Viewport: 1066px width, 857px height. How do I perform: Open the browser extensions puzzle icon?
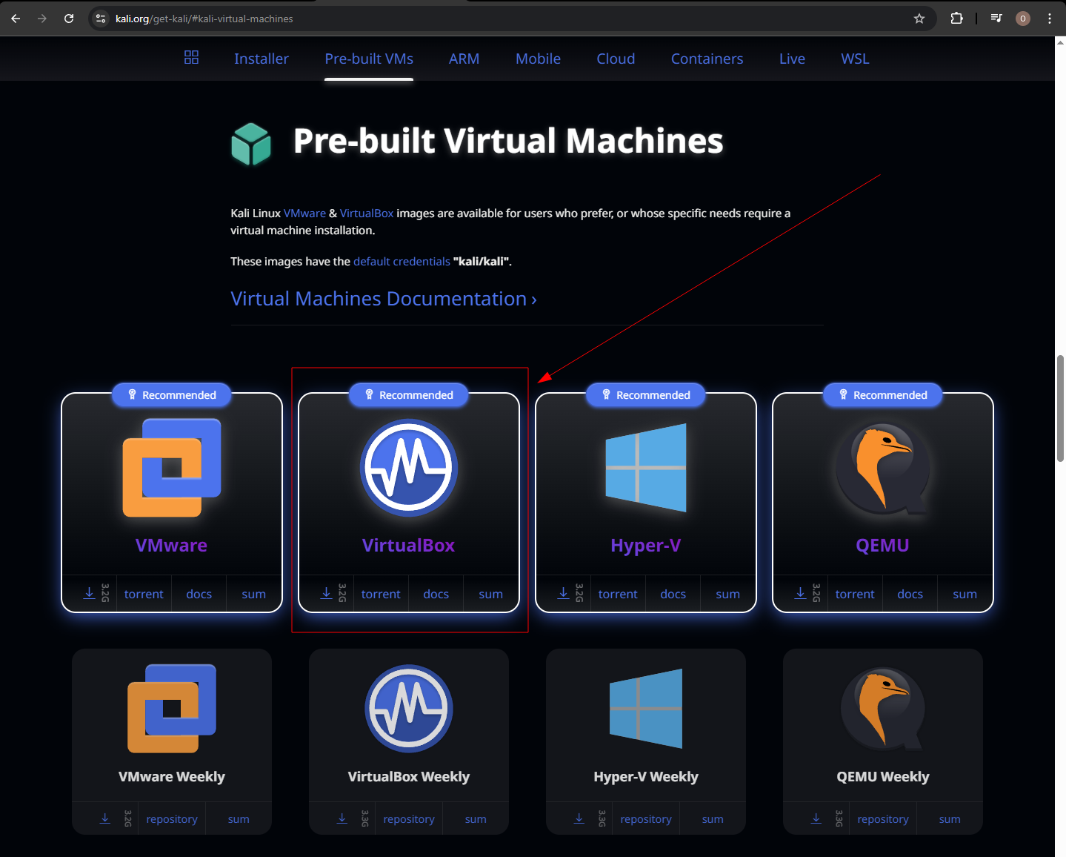(x=956, y=19)
